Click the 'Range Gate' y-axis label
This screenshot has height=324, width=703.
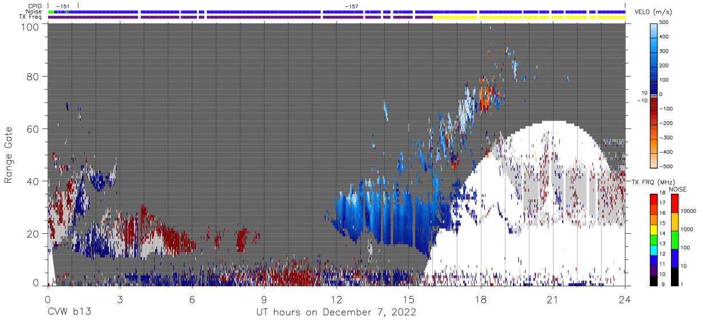tap(9, 155)
